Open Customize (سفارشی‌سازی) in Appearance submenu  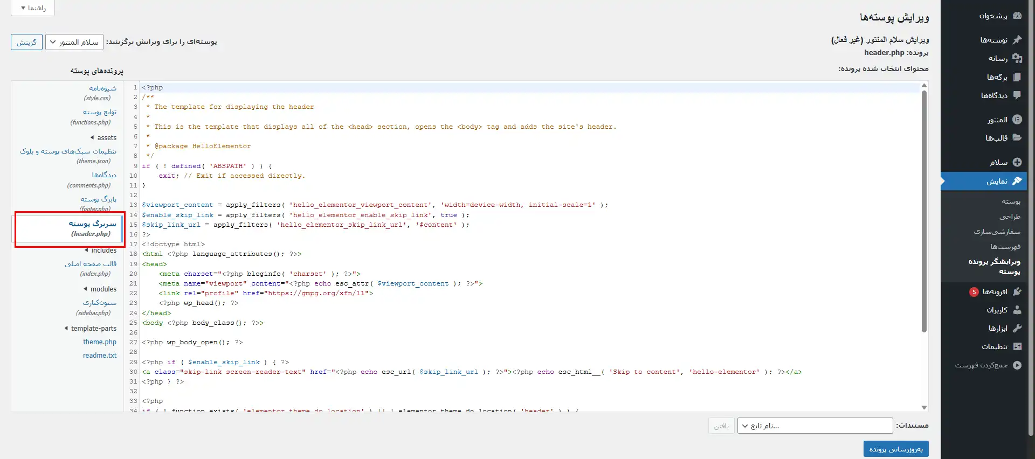coord(997,232)
